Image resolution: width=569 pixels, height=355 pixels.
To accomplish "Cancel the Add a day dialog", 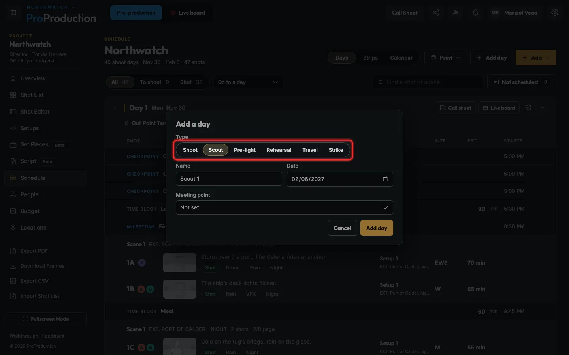I will click(x=342, y=228).
